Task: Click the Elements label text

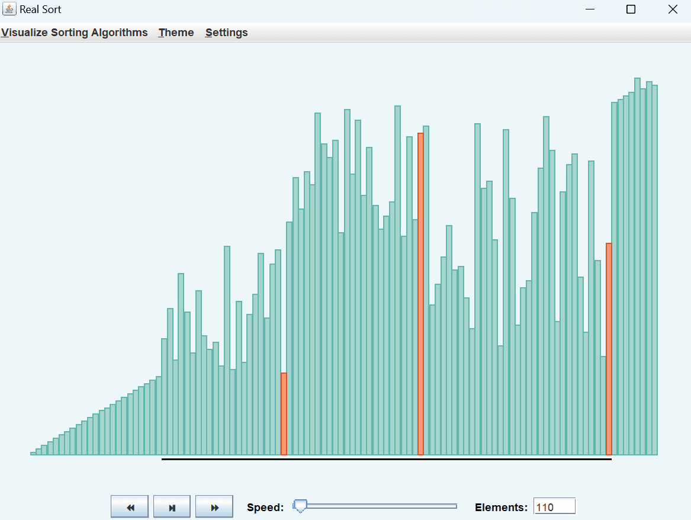Action: point(500,506)
